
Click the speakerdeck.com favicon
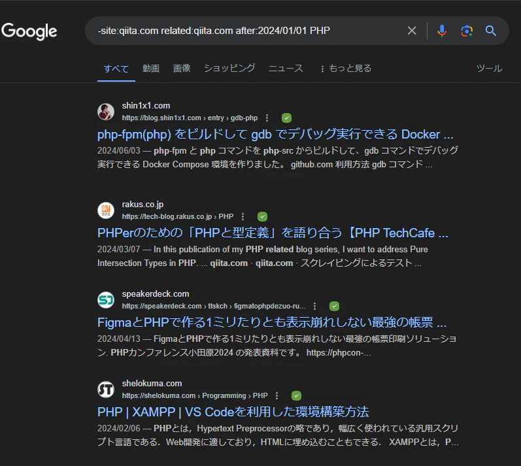[x=106, y=300]
